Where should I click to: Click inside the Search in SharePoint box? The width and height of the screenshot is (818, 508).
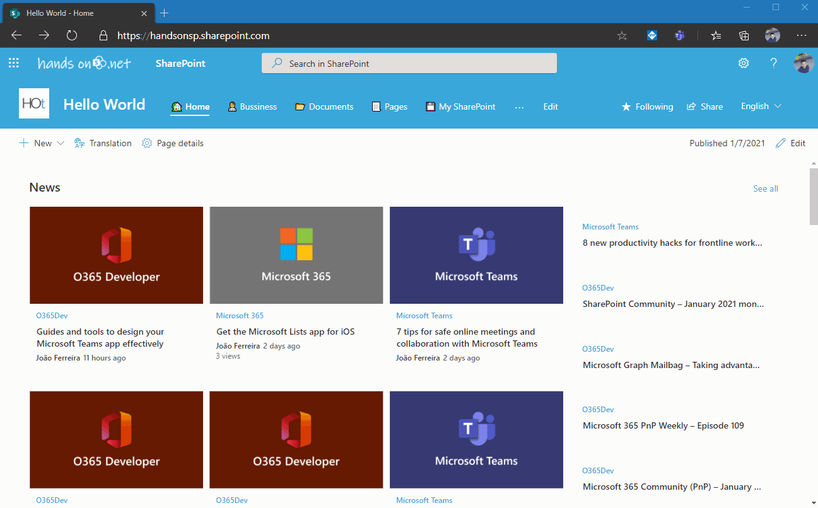click(409, 63)
